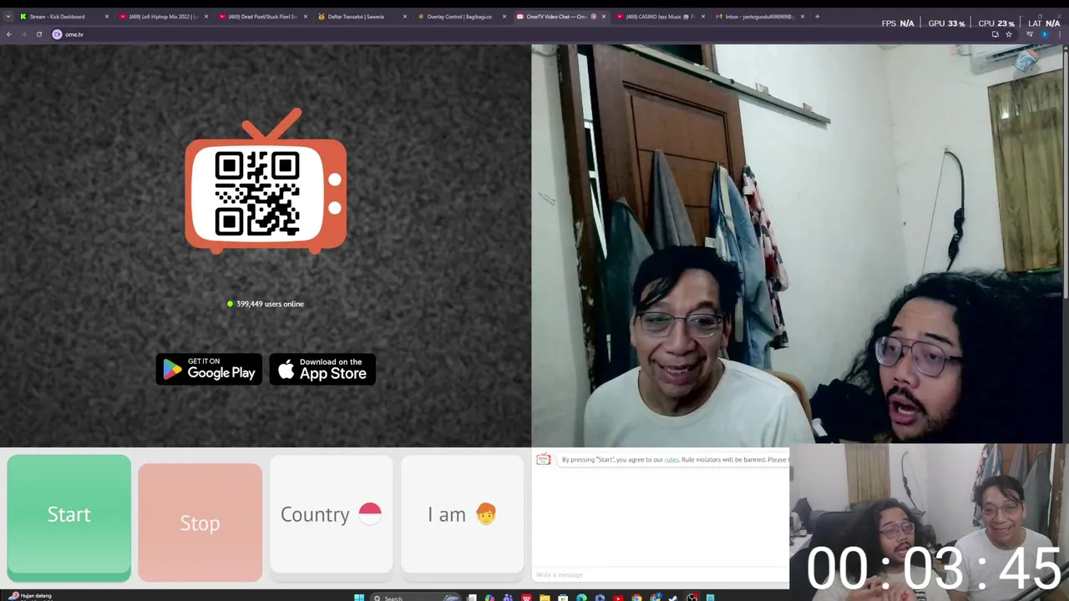Click the red Stop button
Image resolution: width=1069 pixels, height=601 pixels.
(200, 523)
